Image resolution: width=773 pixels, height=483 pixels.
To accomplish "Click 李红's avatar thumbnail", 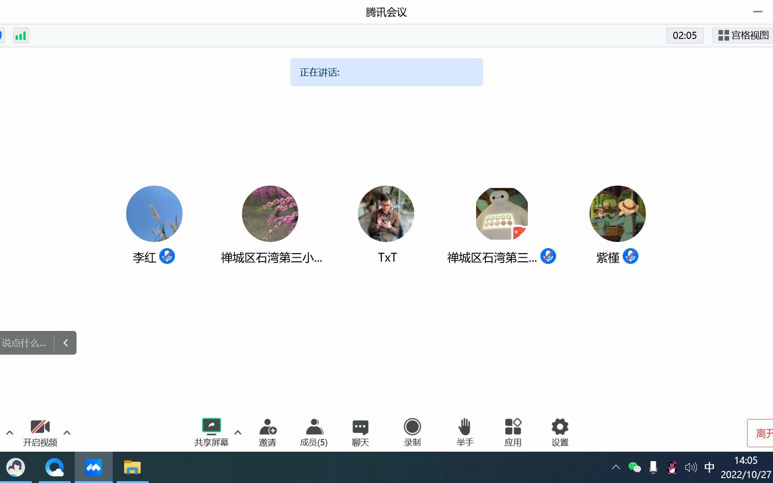I will pyautogui.click(x=154, y=214).
